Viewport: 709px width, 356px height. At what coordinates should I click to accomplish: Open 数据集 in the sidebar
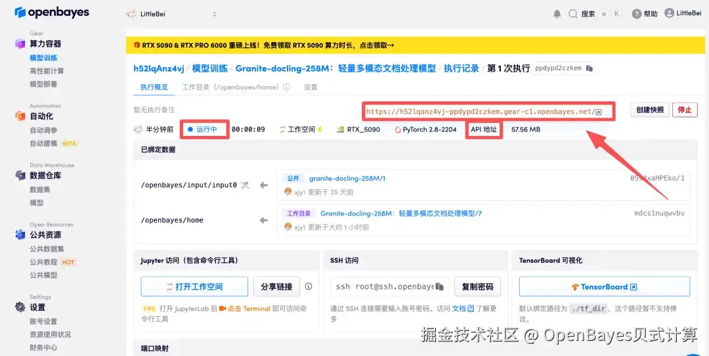tap(40, 190)
